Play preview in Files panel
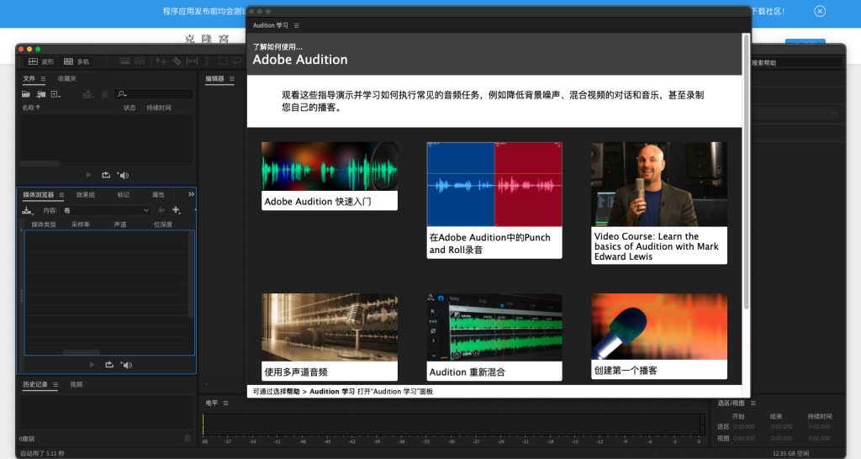Image resolution: width=861 pixels, height=459 pixels. 89,175
